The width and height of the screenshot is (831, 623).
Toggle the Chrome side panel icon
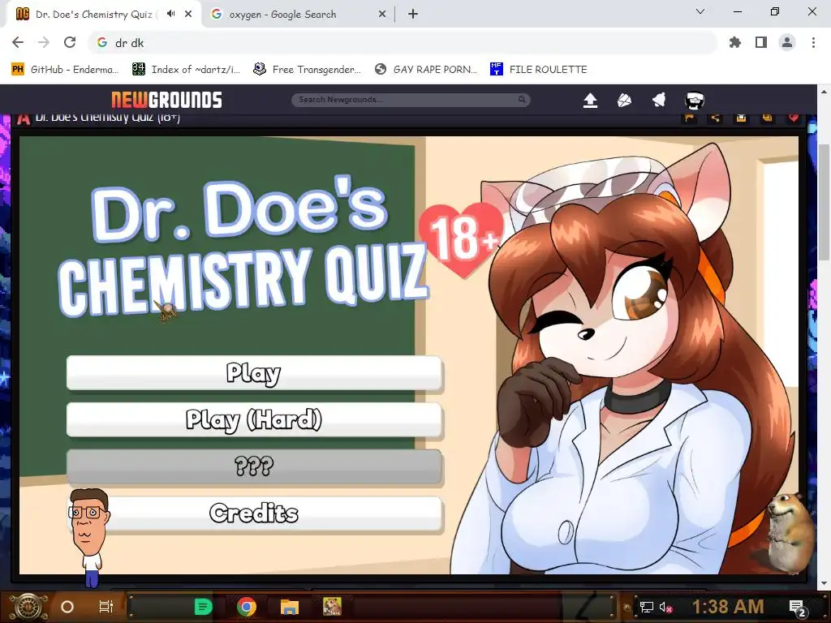pyautogui.click(x=761, y=42)
